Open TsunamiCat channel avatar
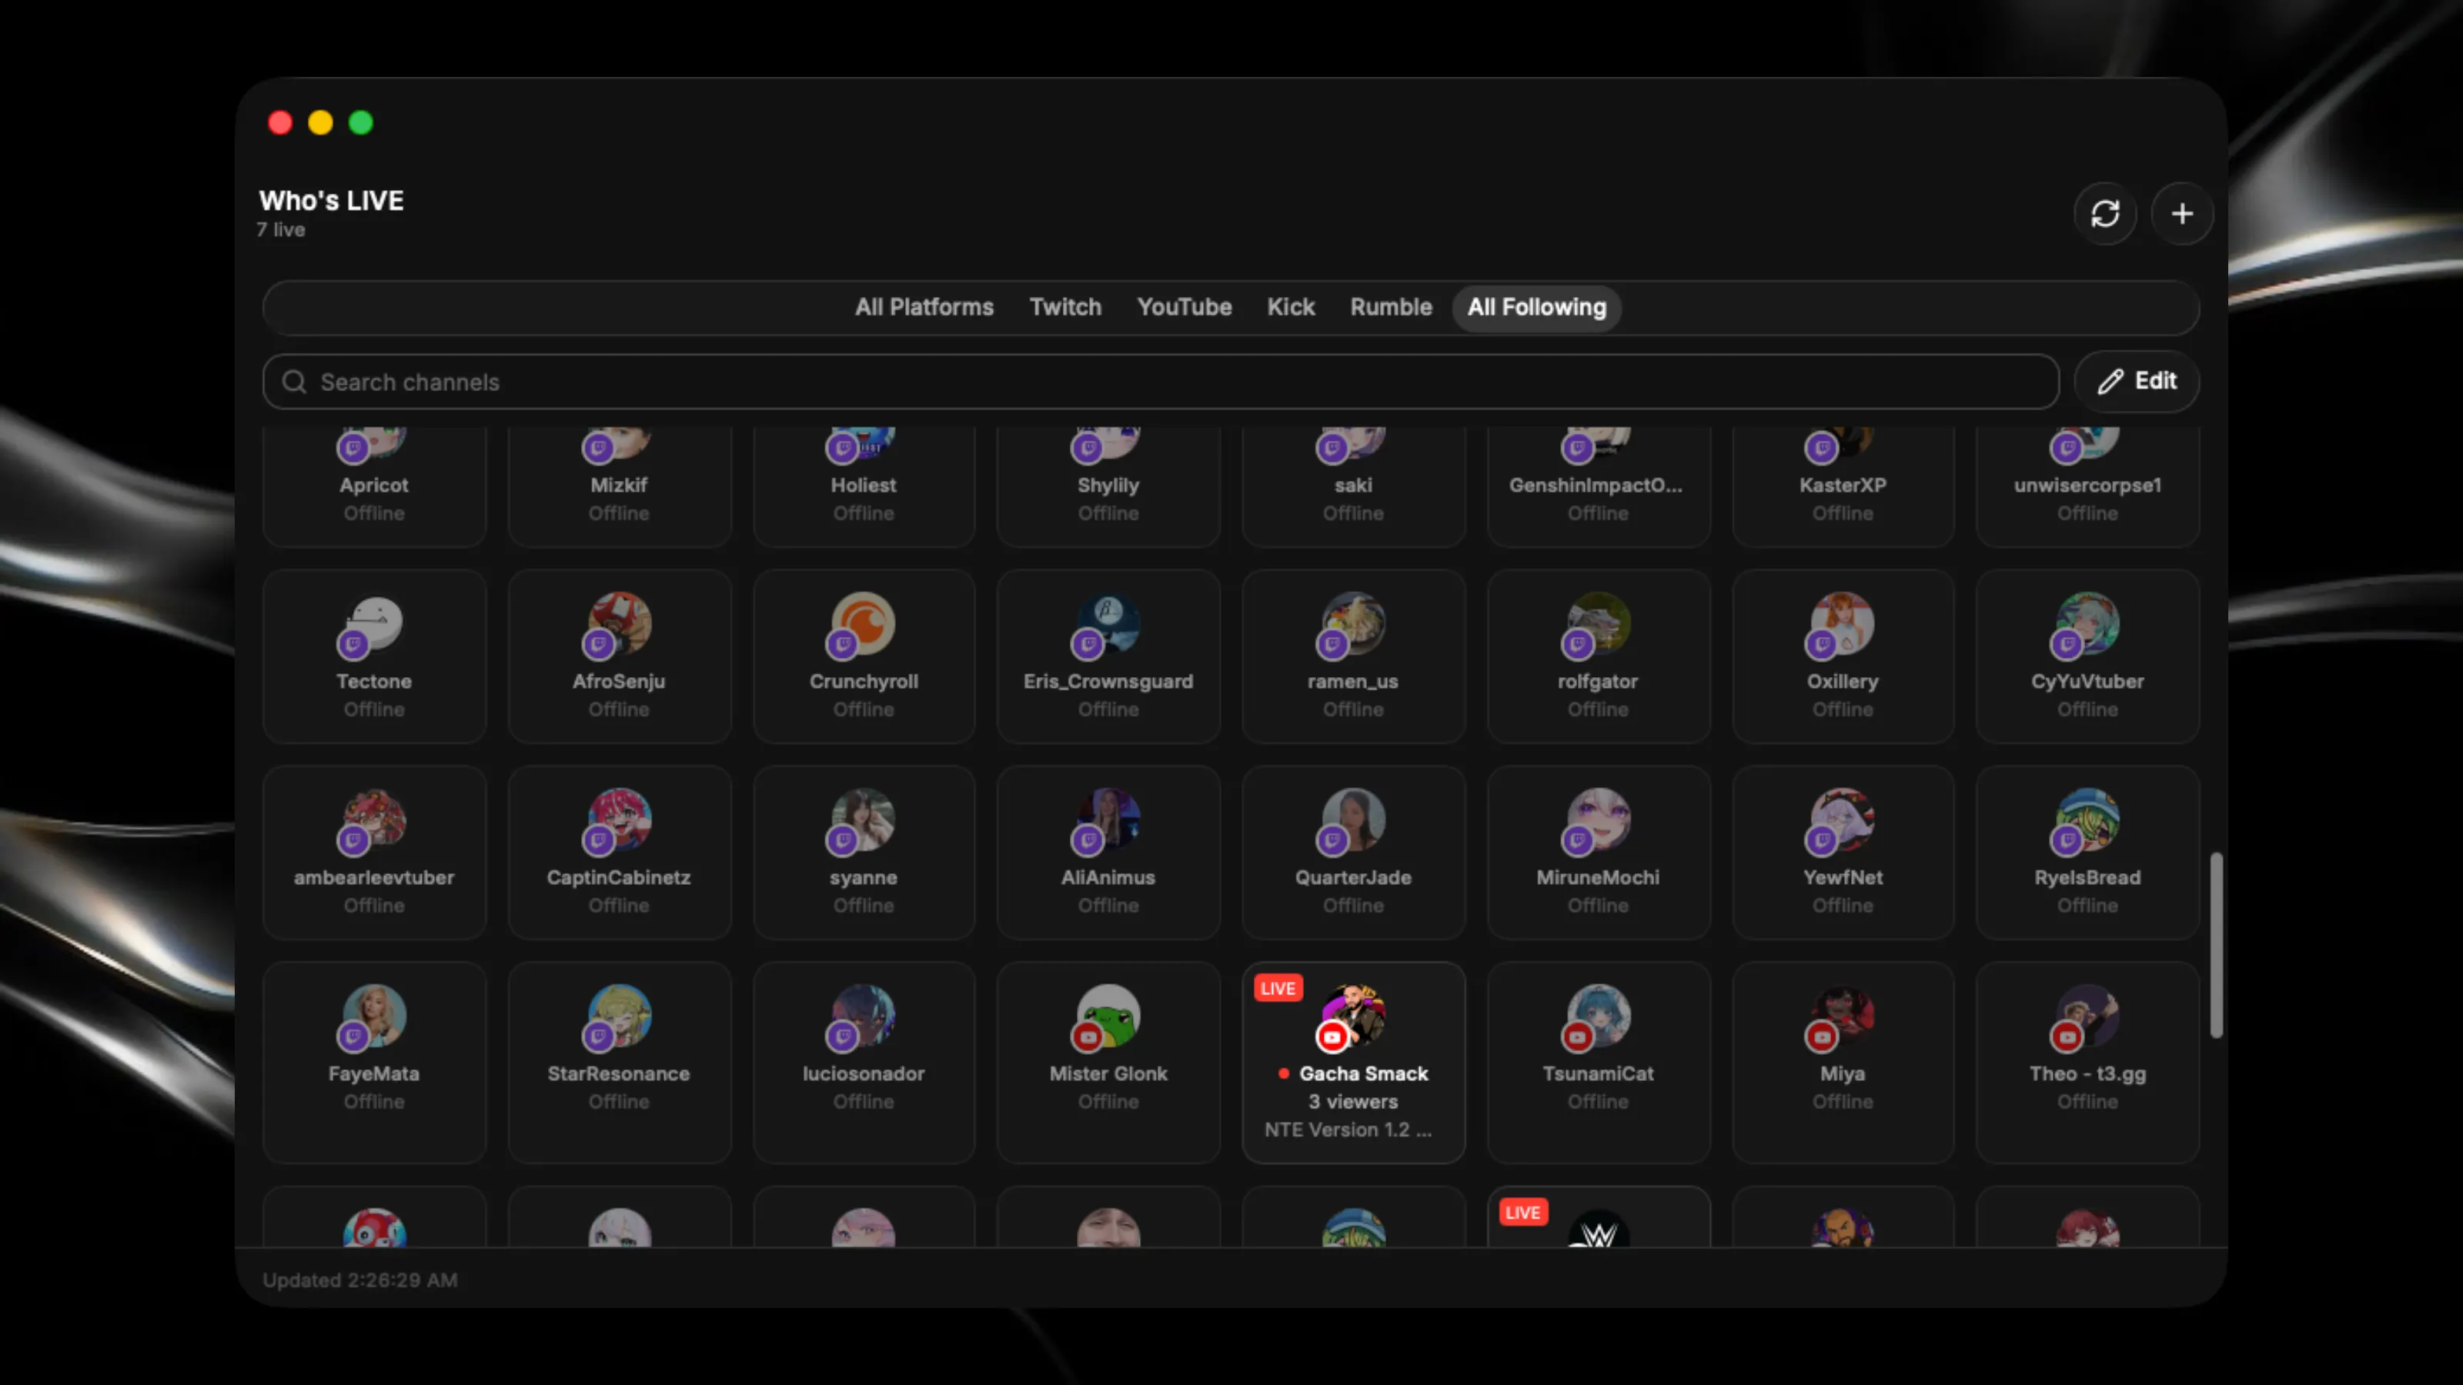The height and width of the screenshot is (1385, 2463). [x=1598, y=1015]
